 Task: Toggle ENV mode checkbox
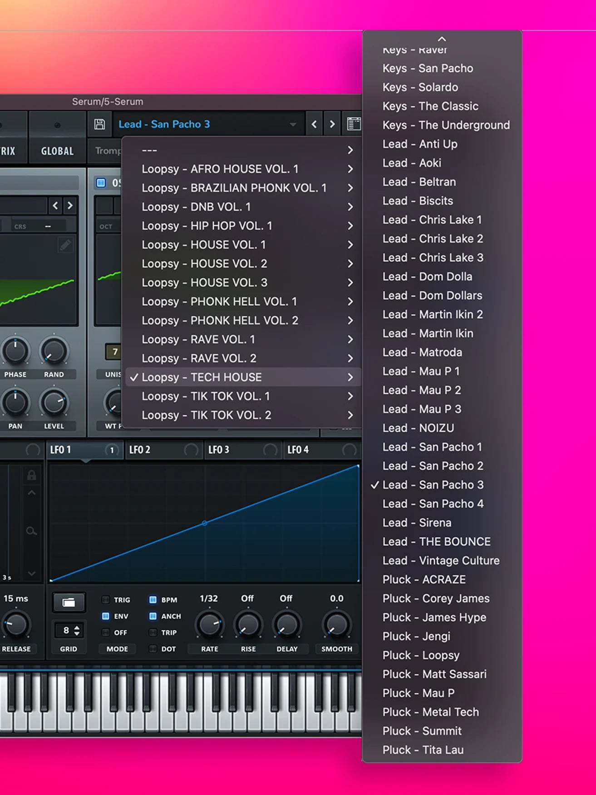[x=106, y=616]
